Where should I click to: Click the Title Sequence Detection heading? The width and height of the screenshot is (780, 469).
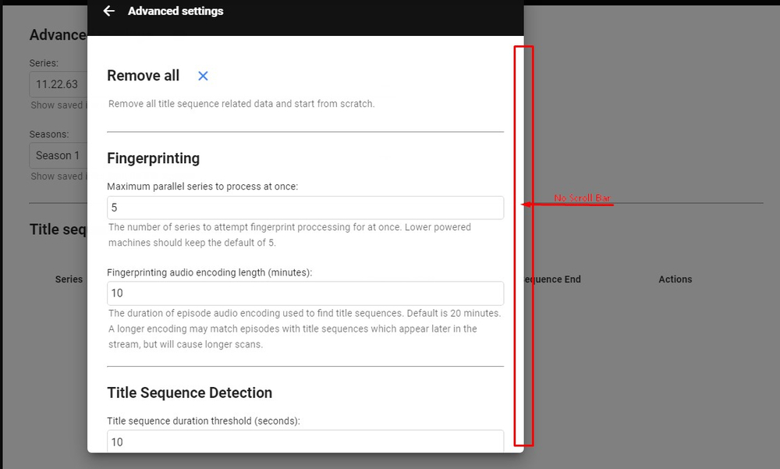point(189,393)
